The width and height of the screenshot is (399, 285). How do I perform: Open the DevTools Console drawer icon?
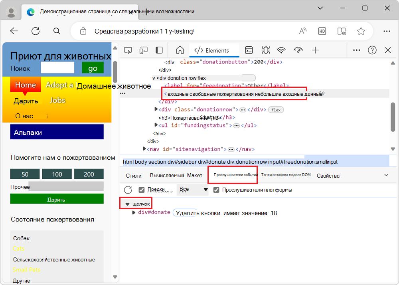(249, 50)
